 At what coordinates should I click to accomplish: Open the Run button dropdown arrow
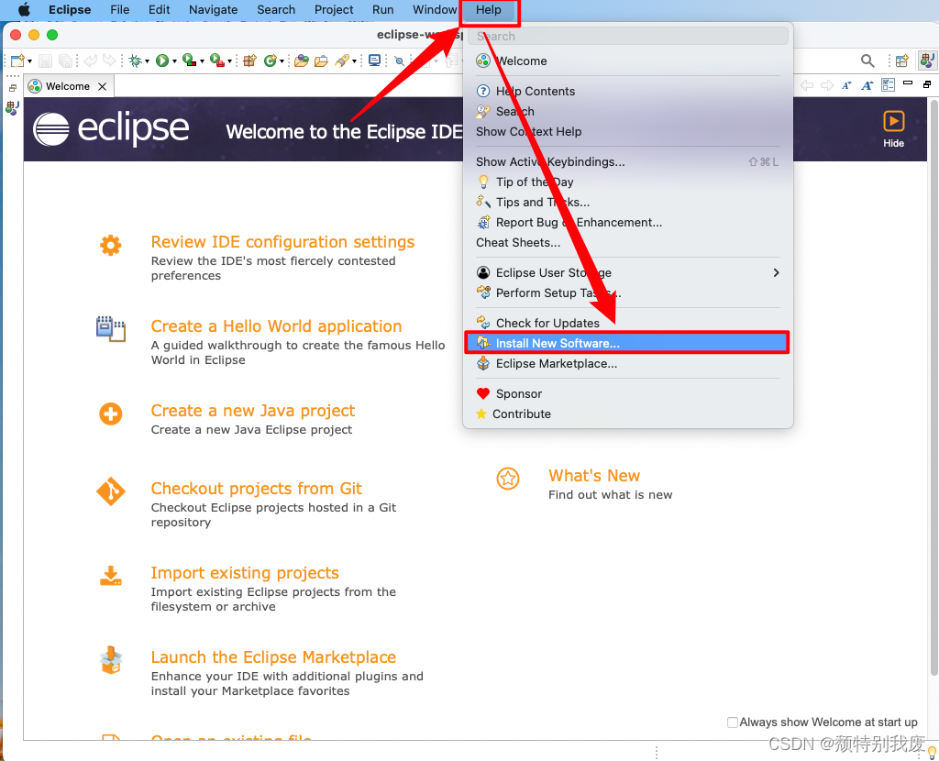point(174,61)
